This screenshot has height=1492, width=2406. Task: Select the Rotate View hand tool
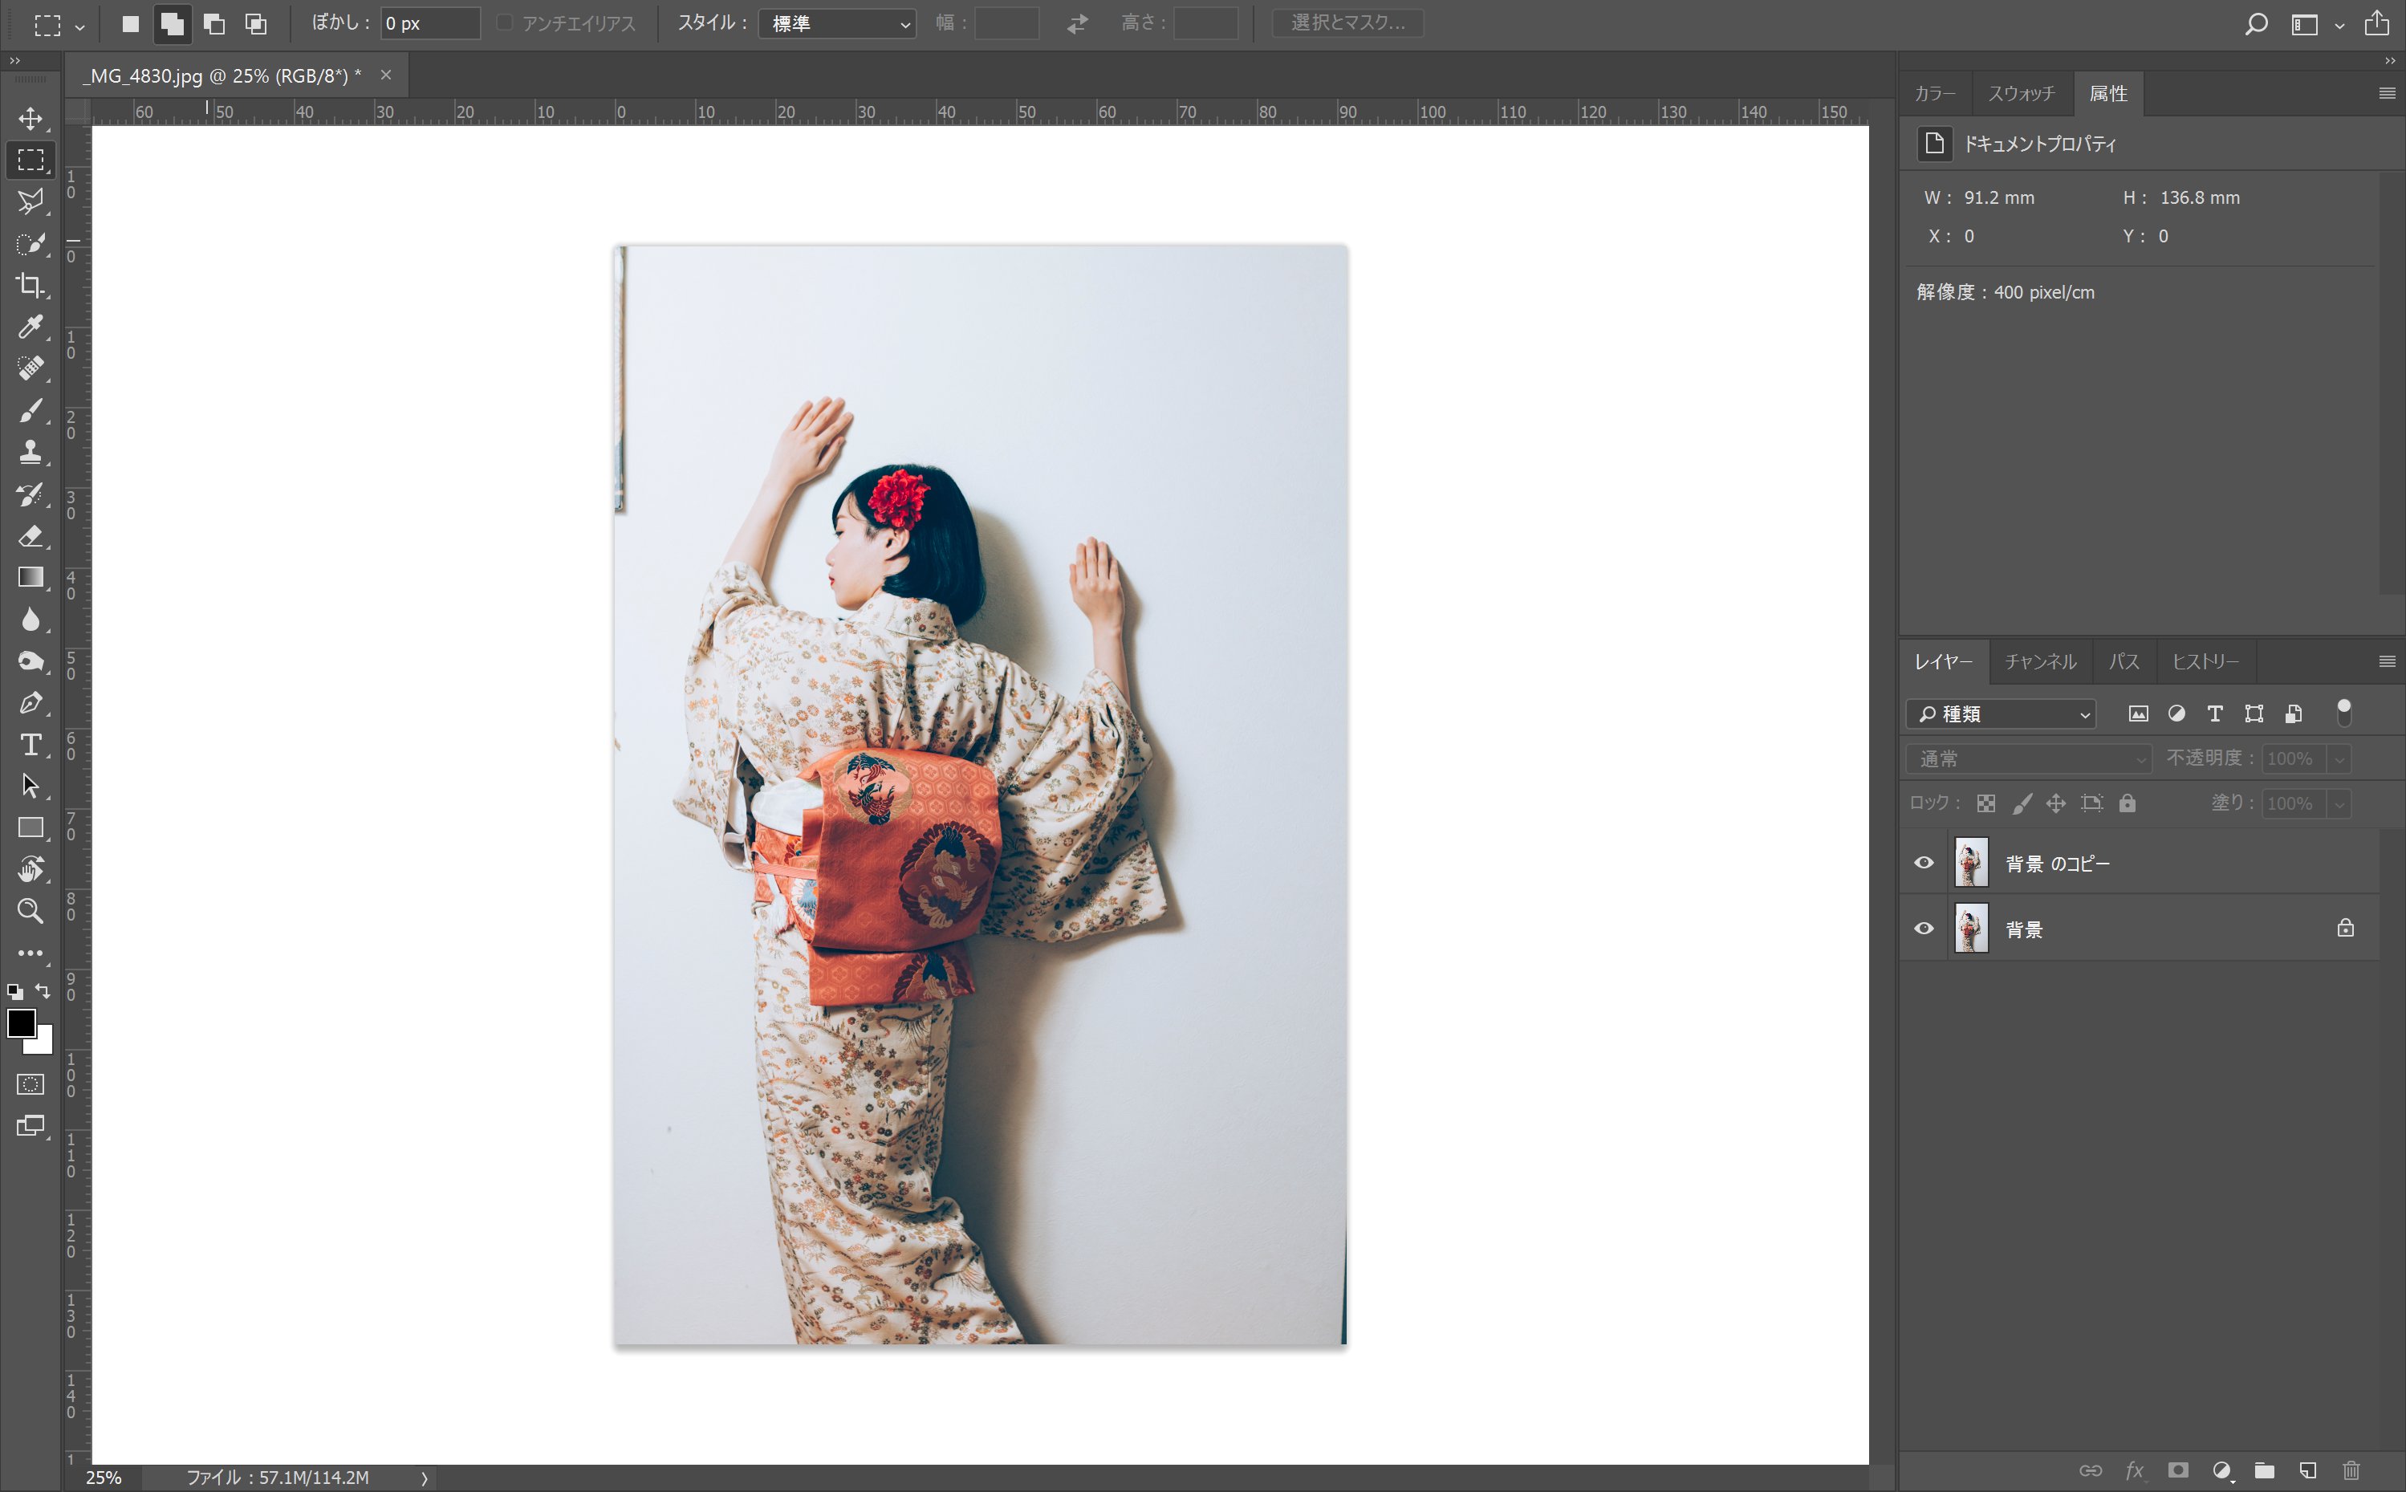(30, 869)
